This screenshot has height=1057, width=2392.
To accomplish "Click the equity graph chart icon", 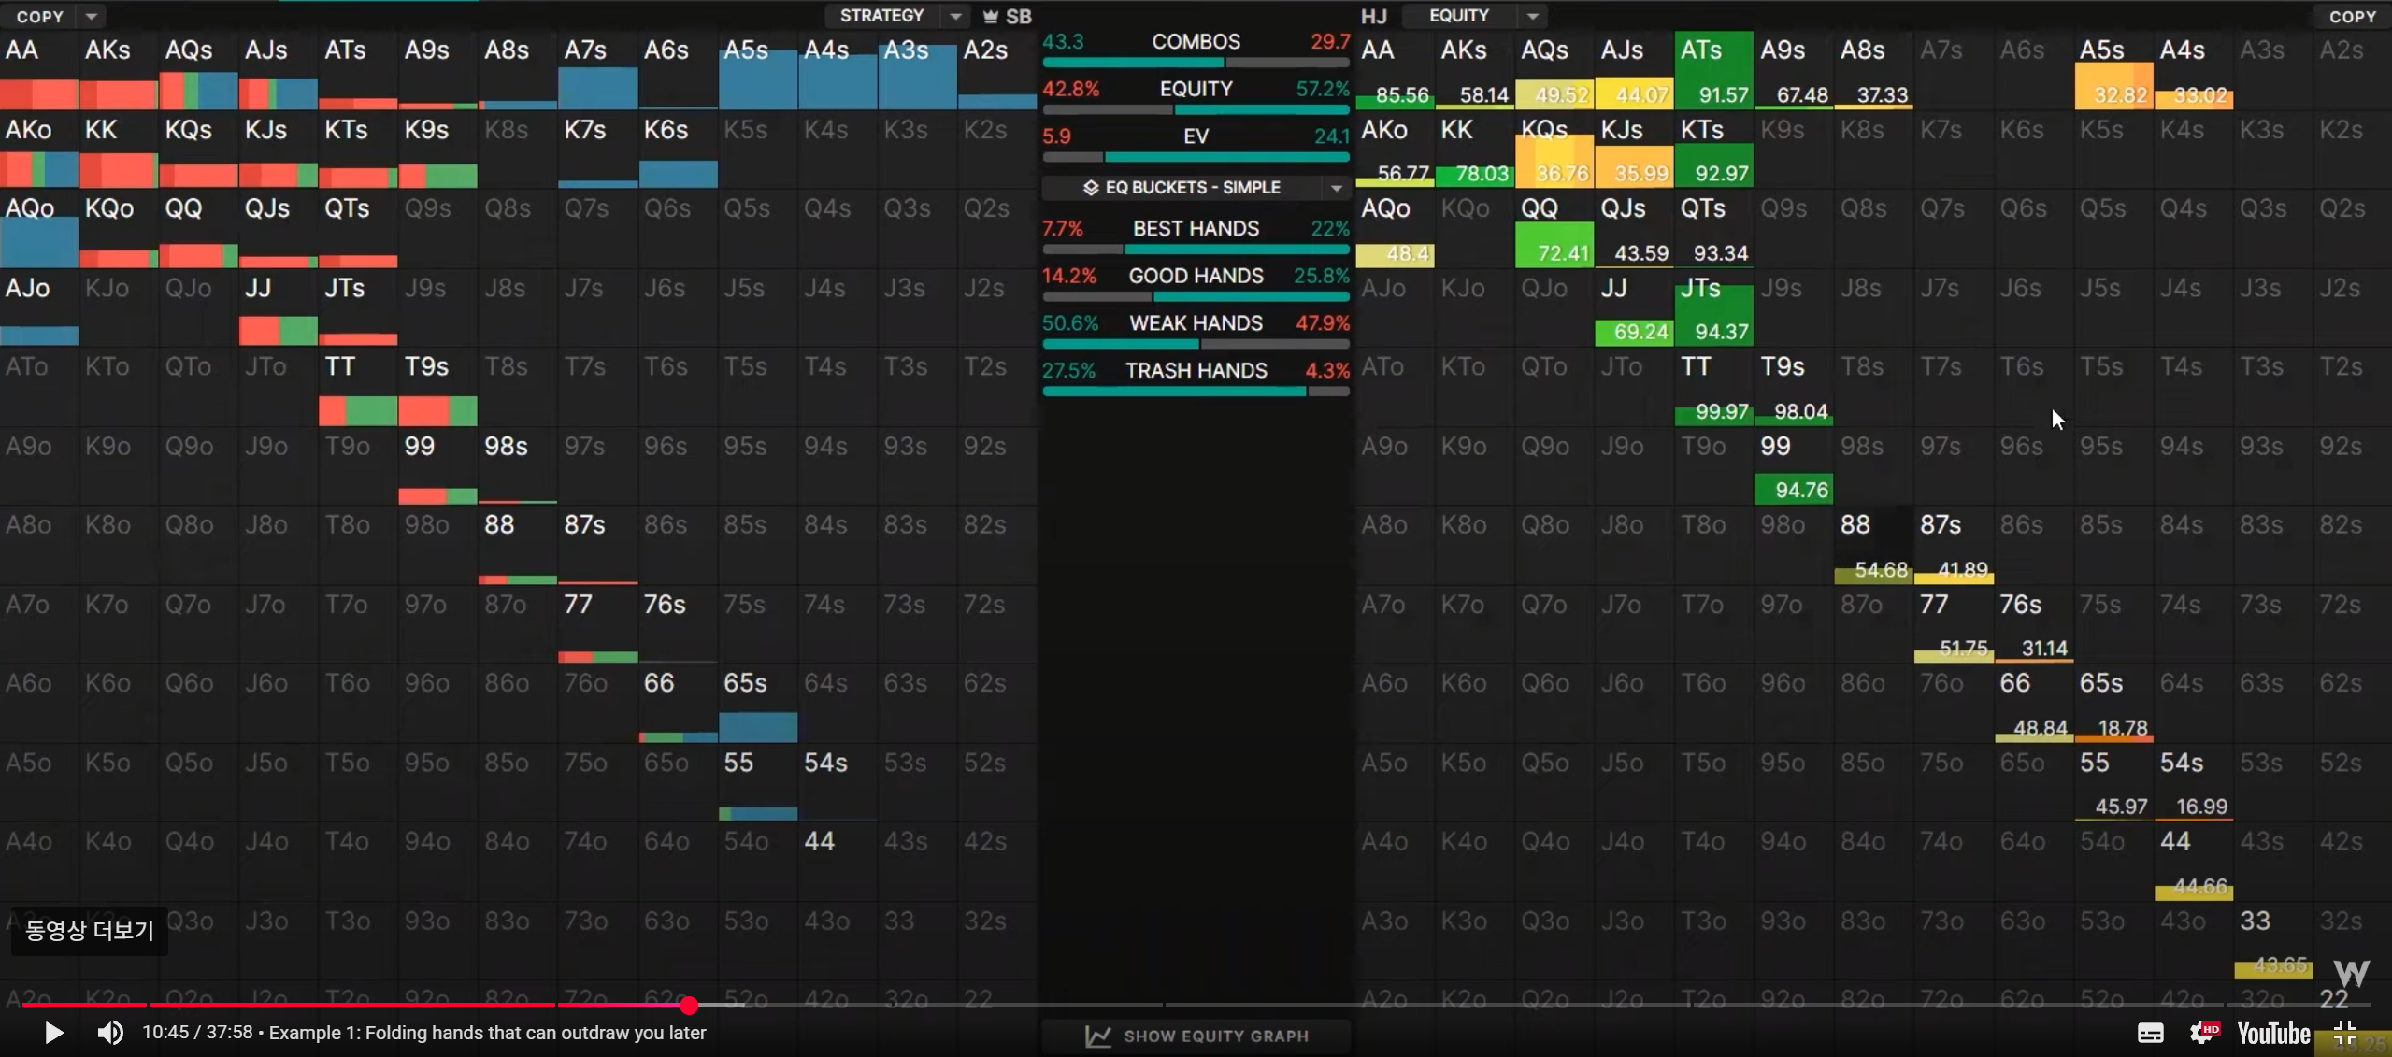I will pos(1097,1036).
